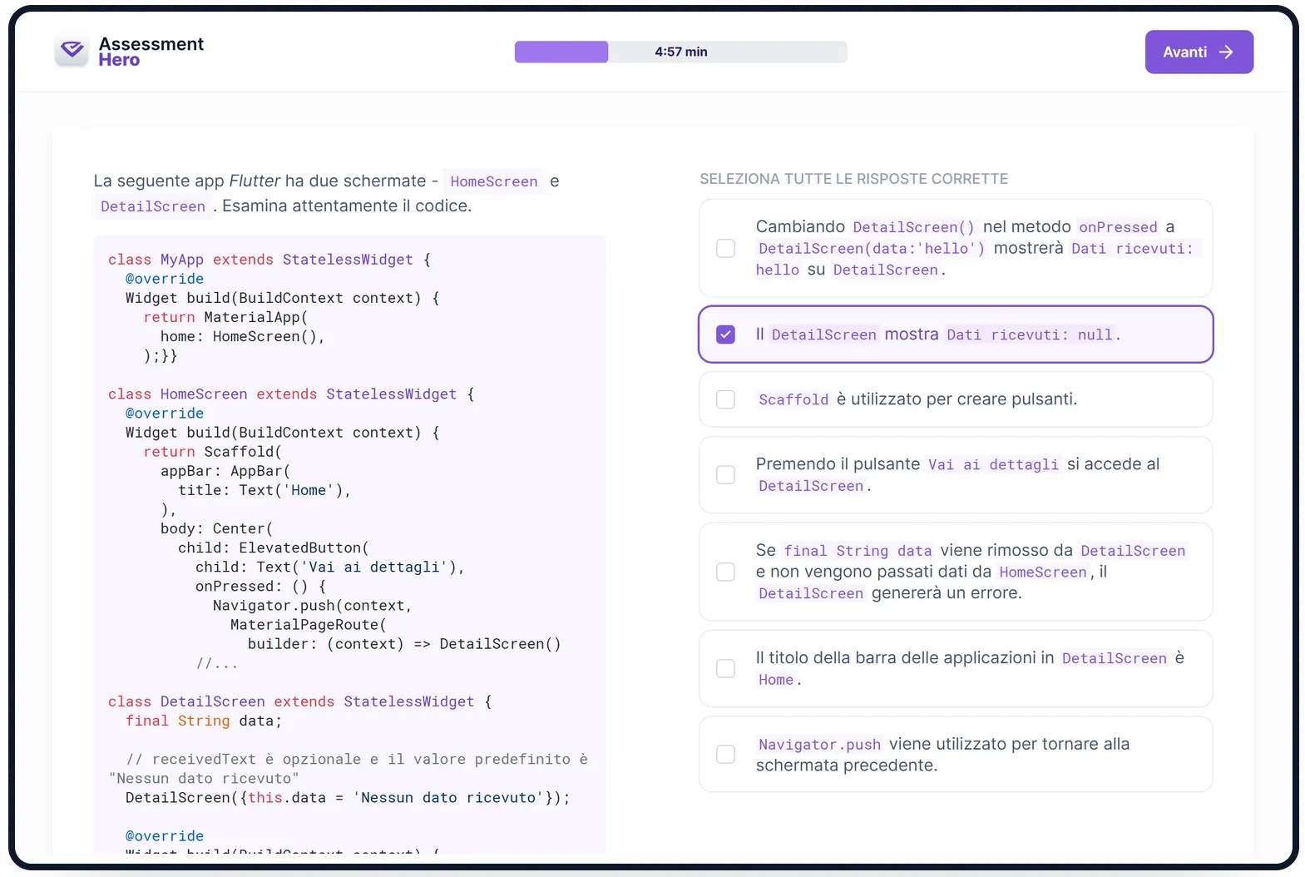The width and height of the screenshot is (1305, 877).
Task: Click the 'title: Text('Home'),' code line
Action: coord(264,490)
